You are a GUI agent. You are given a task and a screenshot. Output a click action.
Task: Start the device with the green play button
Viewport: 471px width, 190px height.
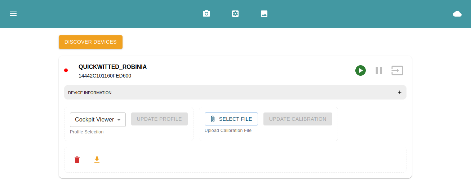[360, 70]
